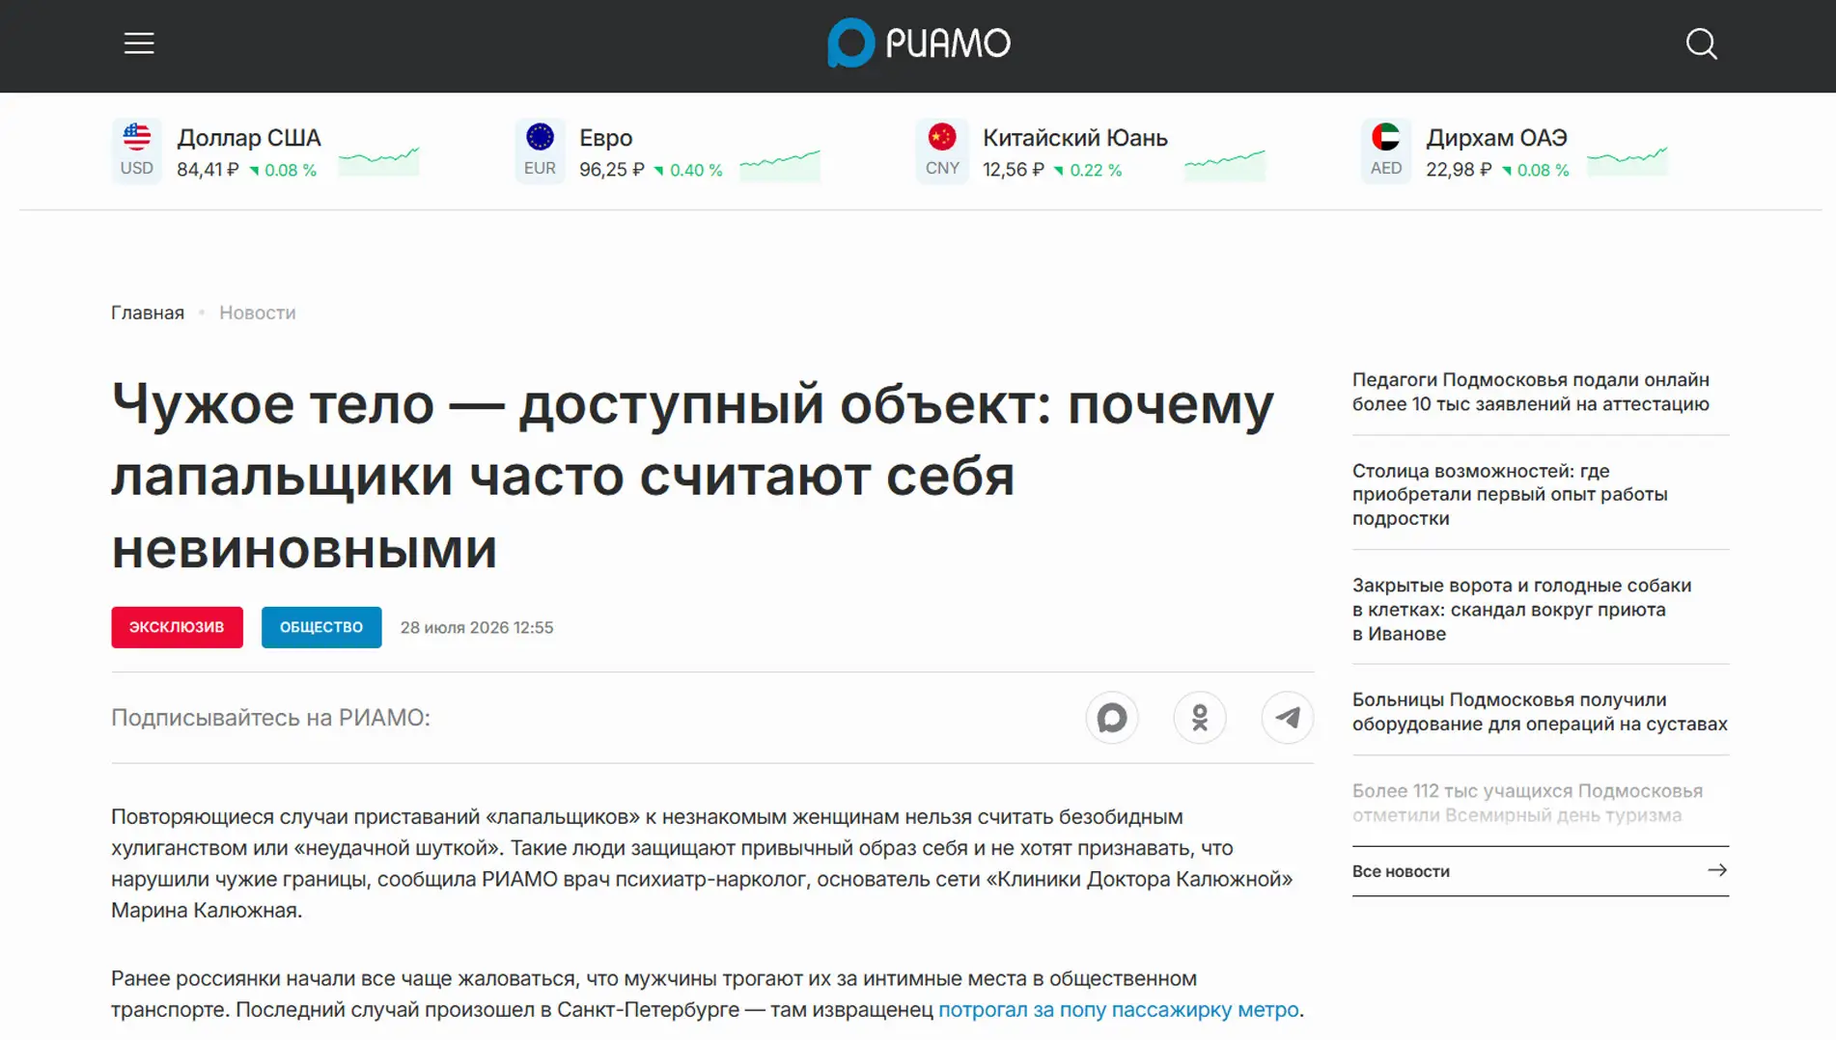This screenshot has height=1040, width=1836.
Task: Click the Эксклюзив tag
Action: (177, 627)
